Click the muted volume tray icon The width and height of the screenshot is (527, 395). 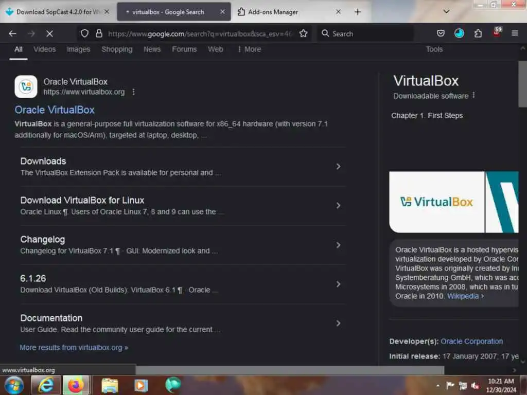(x=475, y=386)
